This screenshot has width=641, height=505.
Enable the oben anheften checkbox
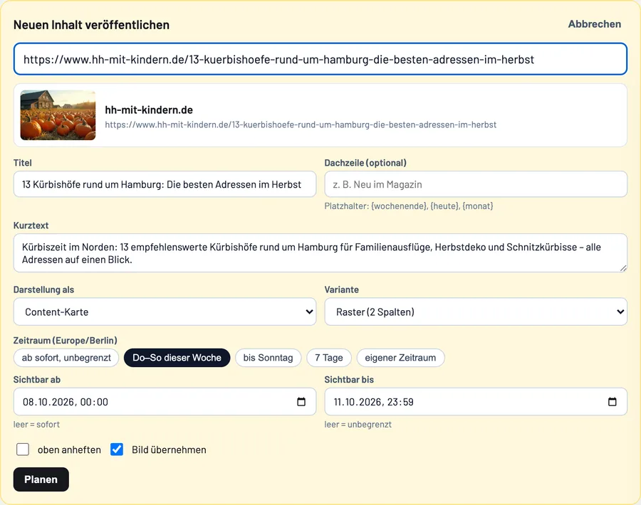tap(23, 450)
